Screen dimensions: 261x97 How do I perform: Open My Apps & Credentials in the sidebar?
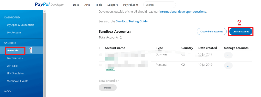coord(21,25)
